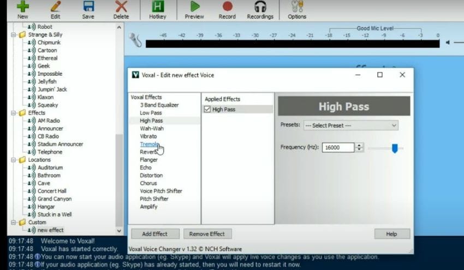The image size is (464, 270).
Task: Select the Robot voice
Action: click(45, 27)
